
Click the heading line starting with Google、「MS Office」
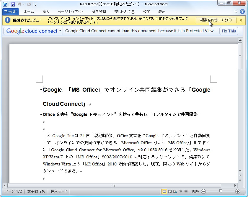pyautogui.click(x=127, y=90)
